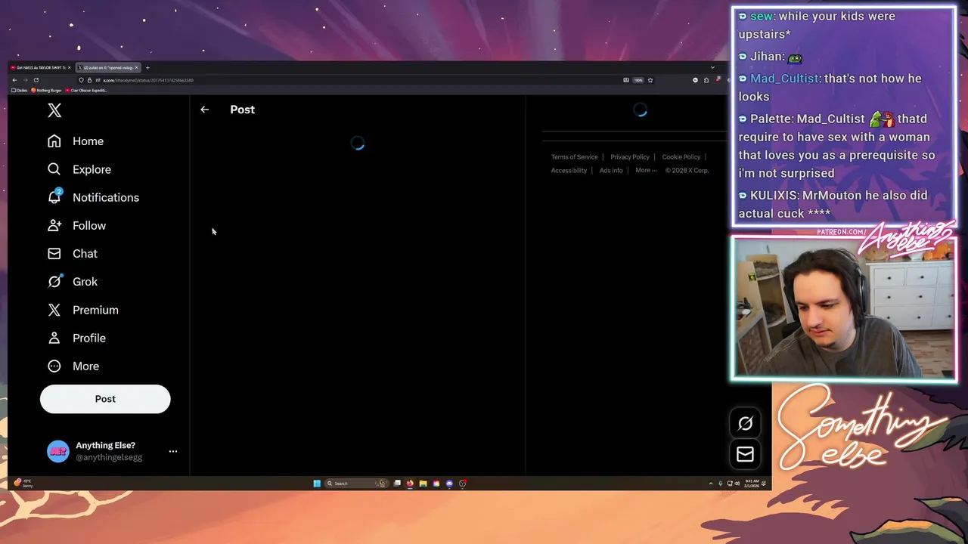
Task: Open a new browser tab
Action: point(147,68)
